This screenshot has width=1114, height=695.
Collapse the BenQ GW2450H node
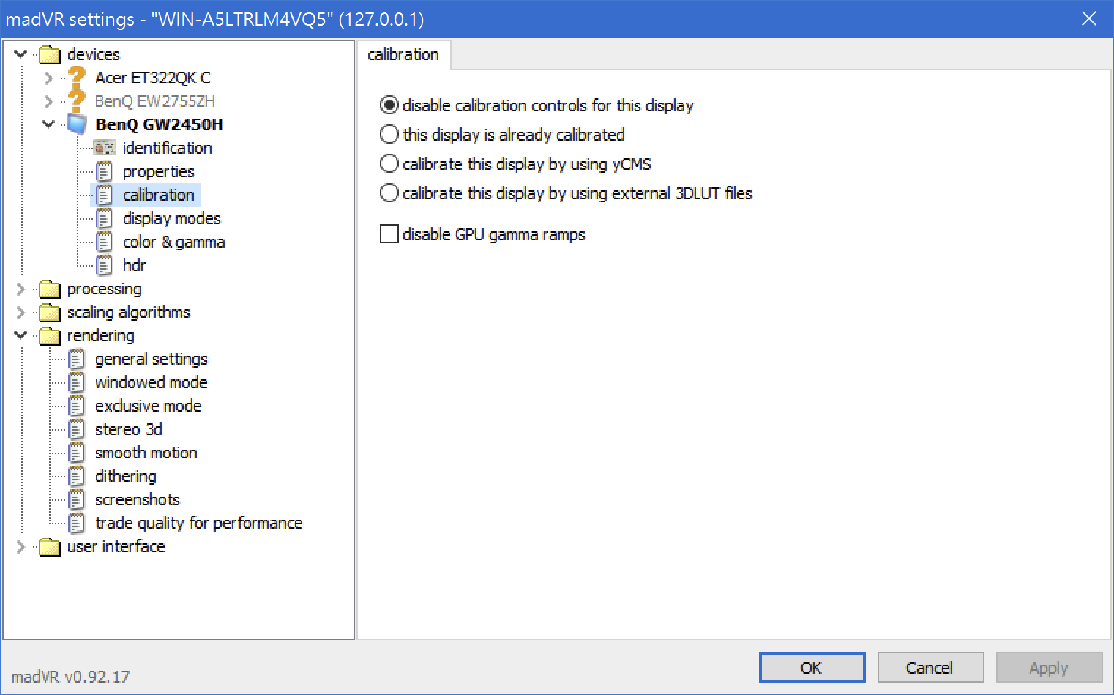(x=48, y=124)
